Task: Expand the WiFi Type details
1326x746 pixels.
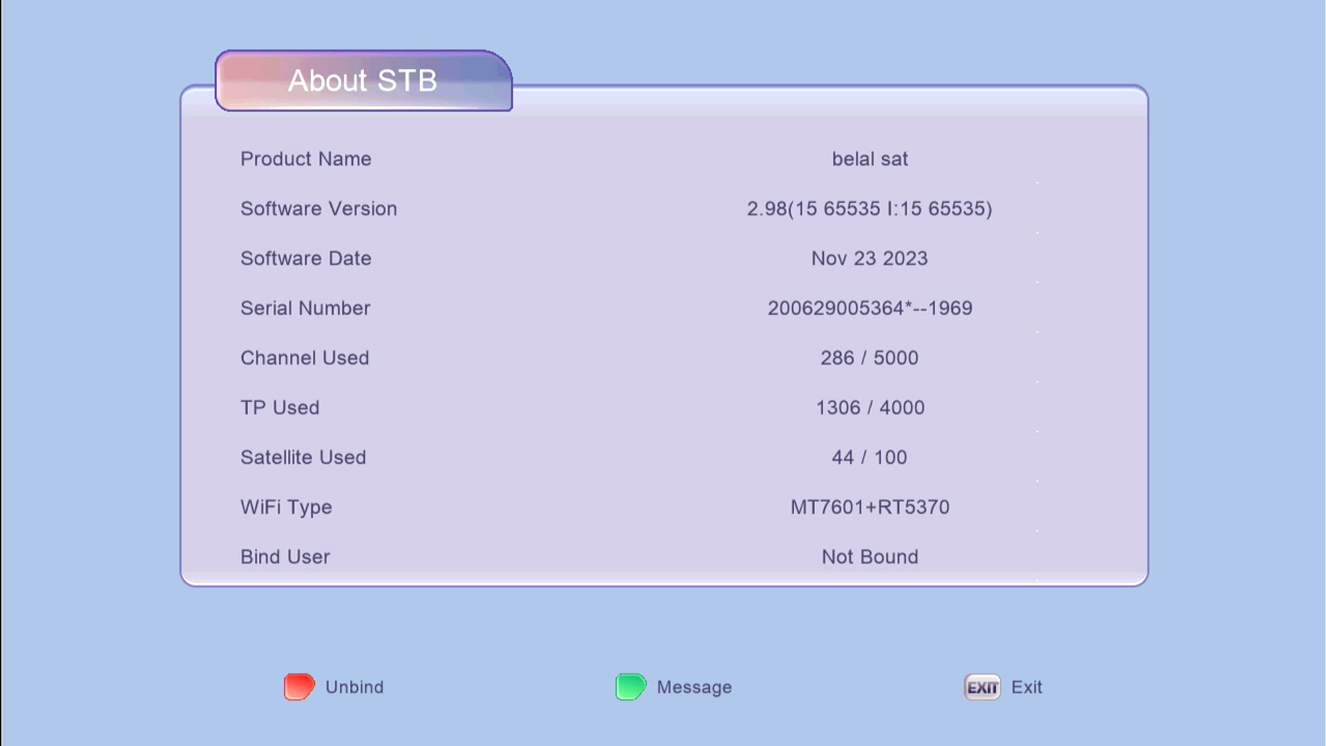Action: tap(869, 507)
